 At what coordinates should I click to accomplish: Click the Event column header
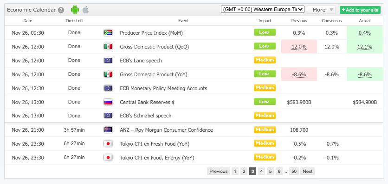pyautogui.click(x=183, y=21)
